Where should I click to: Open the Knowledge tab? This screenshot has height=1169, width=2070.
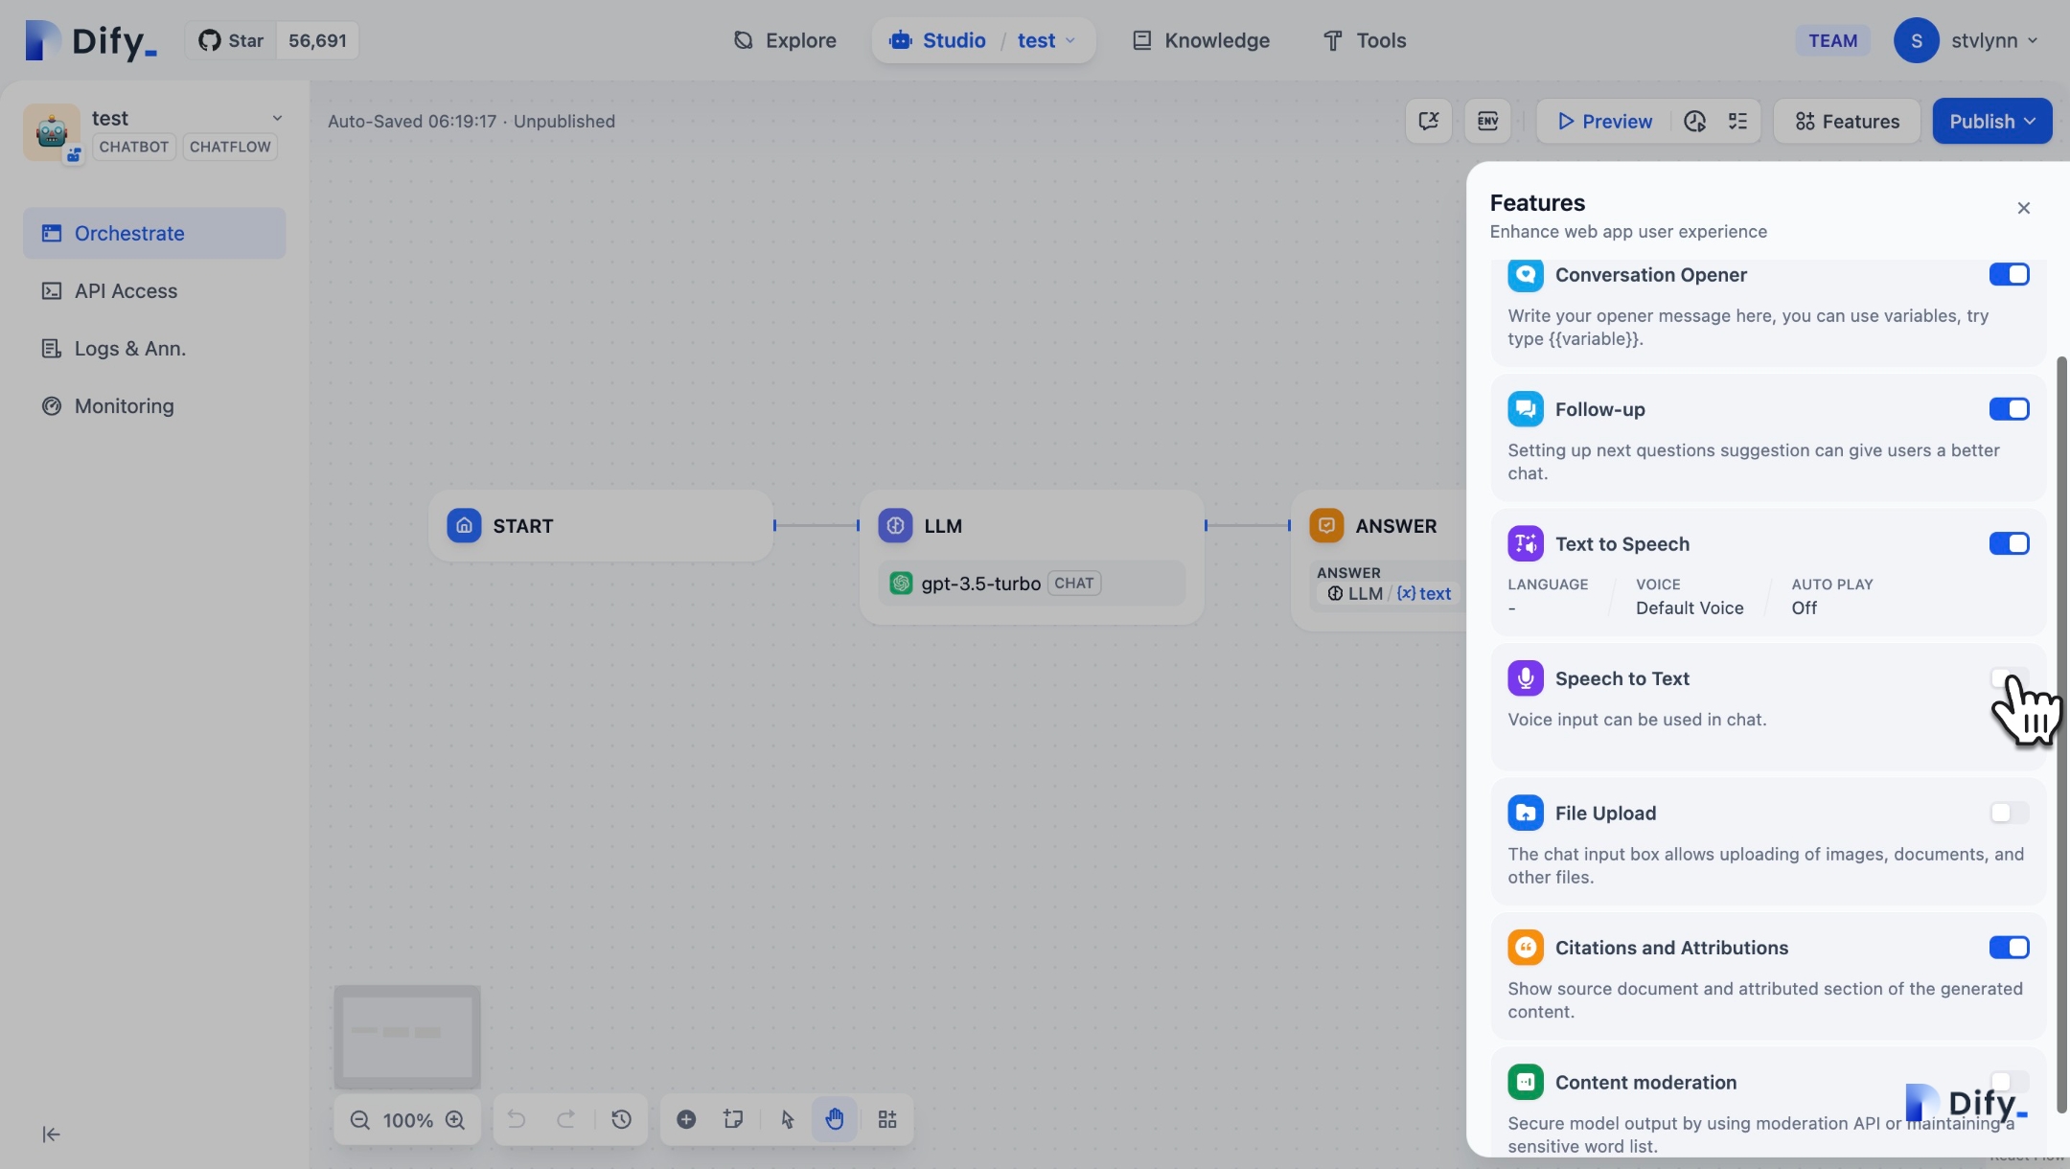1202,40
